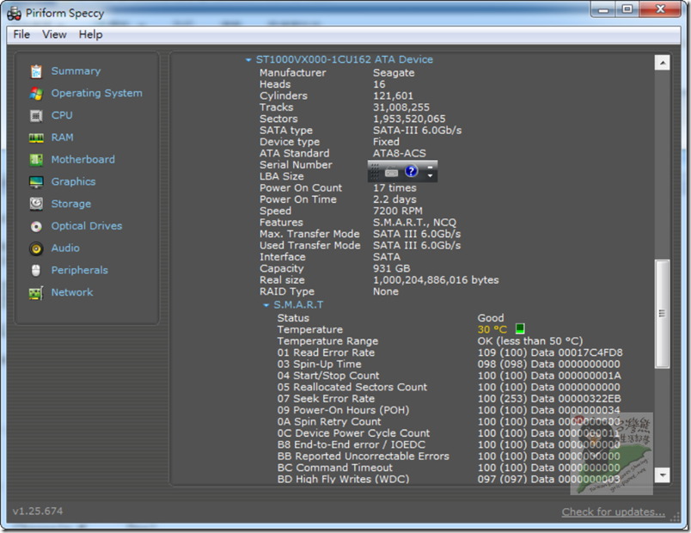Image resolution: width=691 pixels, height=533 pixels.
Task: Show the Audio section
Action: point(65,248)
